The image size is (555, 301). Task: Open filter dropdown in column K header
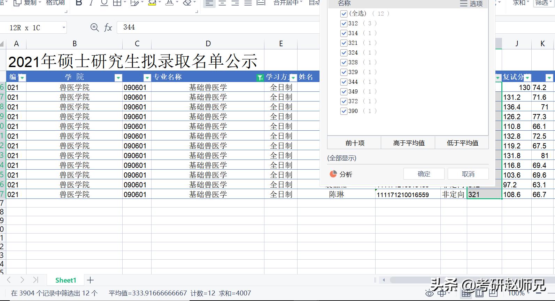coord(549,78)
